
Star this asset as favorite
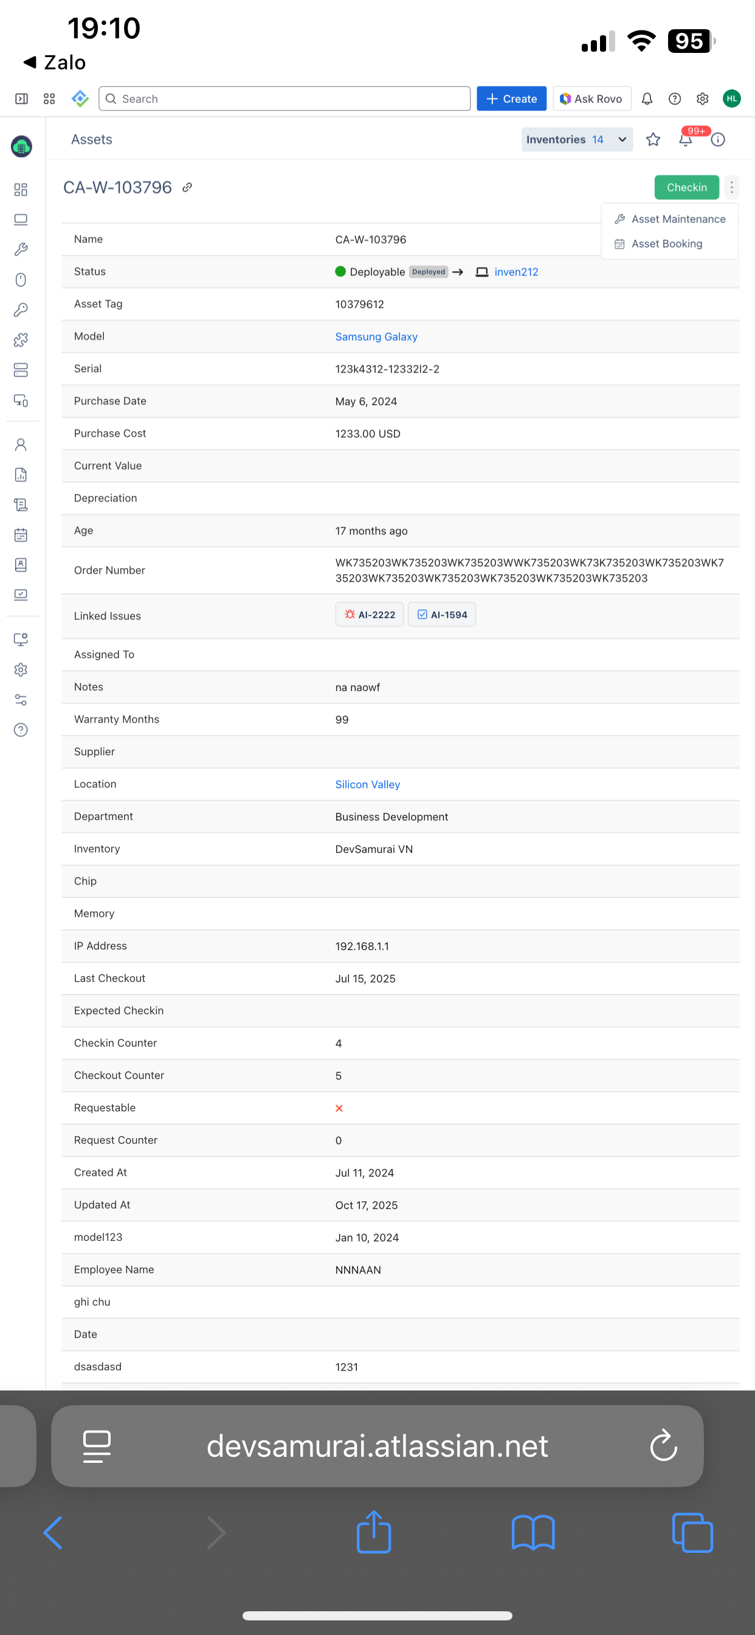click(x=653, y=140)
